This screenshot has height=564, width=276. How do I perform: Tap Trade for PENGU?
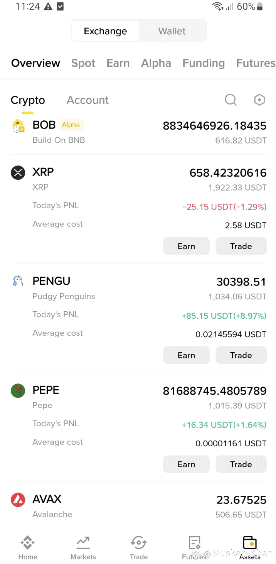pyautogui.click(x=241, y=355)
